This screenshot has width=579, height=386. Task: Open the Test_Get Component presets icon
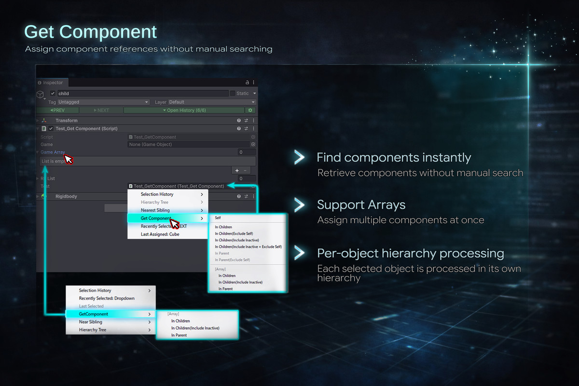pyautogui.click(x=246, y=129)
